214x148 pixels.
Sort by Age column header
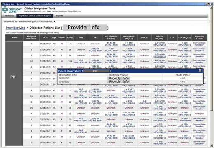tap(54, 37)
